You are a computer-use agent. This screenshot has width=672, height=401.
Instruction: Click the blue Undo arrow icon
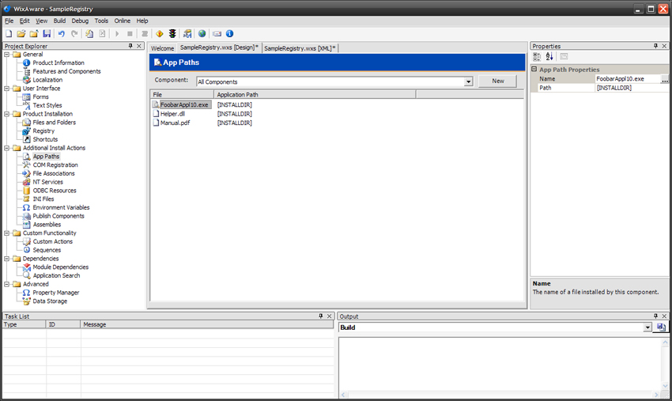(x=62, y=33)
